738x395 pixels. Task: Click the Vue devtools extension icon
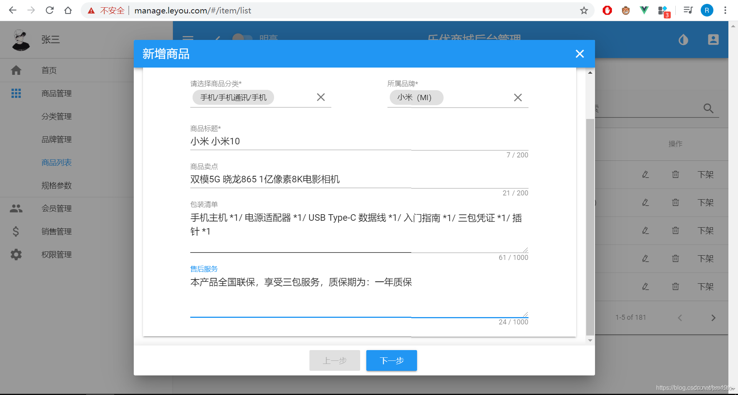[644, 10]
